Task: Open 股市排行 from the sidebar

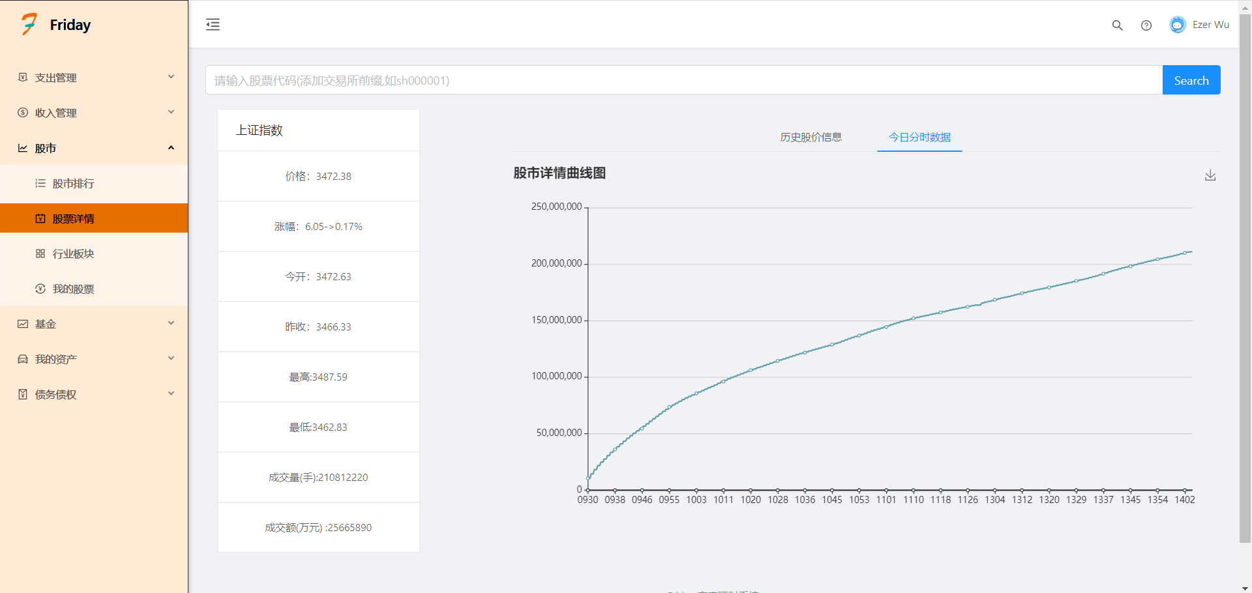Action: tap(73, 184)
